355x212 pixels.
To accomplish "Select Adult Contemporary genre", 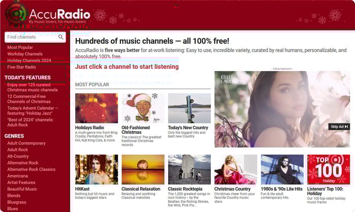I will tap(26, 143).
